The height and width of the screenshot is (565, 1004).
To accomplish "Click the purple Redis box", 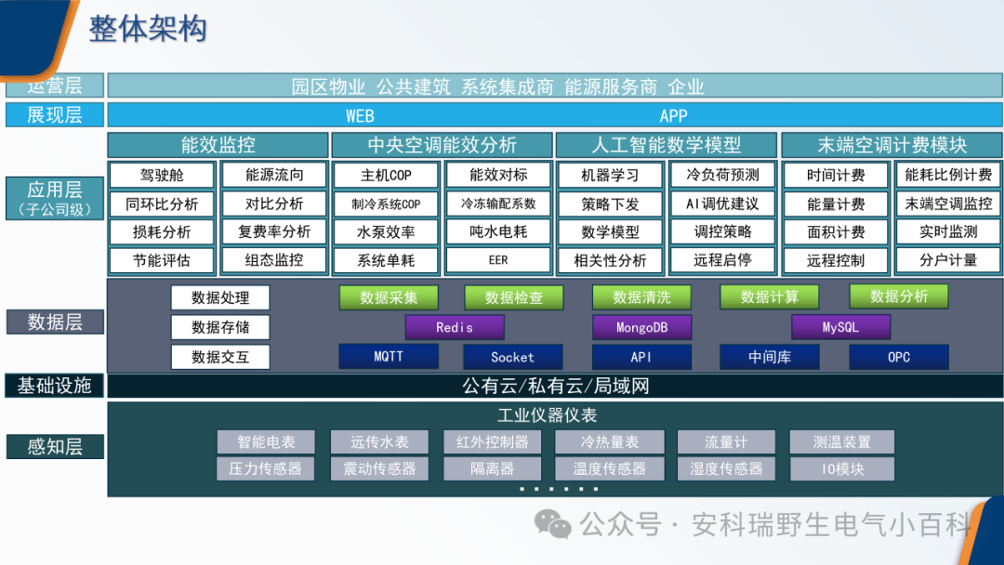I will click(455, 328).
